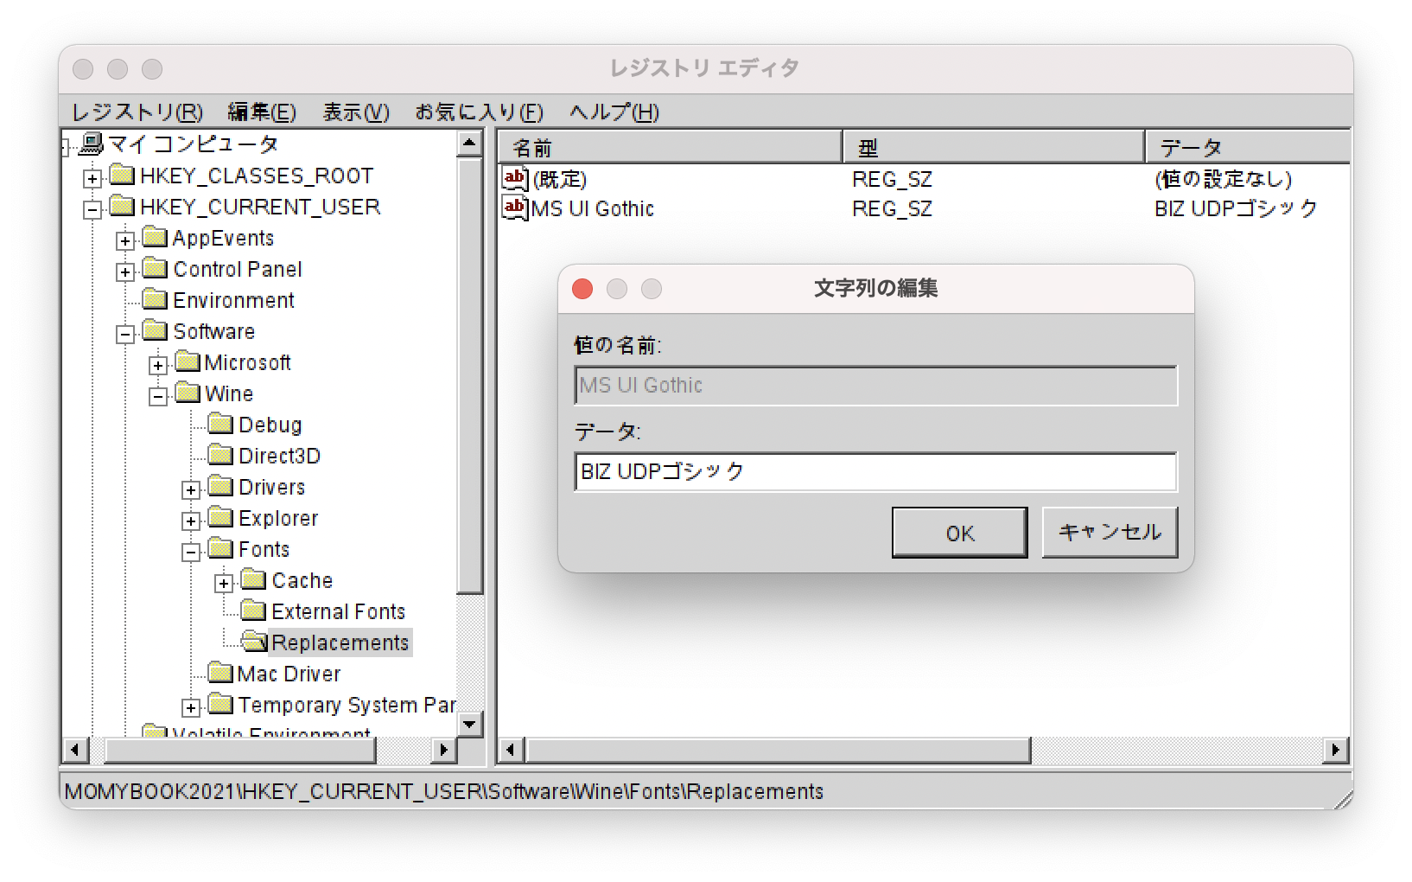This screenshot has width=1412, height=882.
Task: Click the データ input field containing BIZ UDPゴシック
Action: (875, 472)
